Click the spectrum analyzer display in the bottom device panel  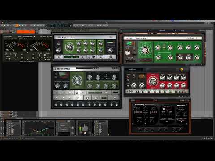click(x=86, y=128)
